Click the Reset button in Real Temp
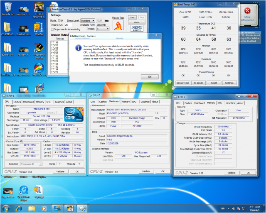The width and height of the screenshot is (266, 213). pyautogui.click(x=214, y=83)
